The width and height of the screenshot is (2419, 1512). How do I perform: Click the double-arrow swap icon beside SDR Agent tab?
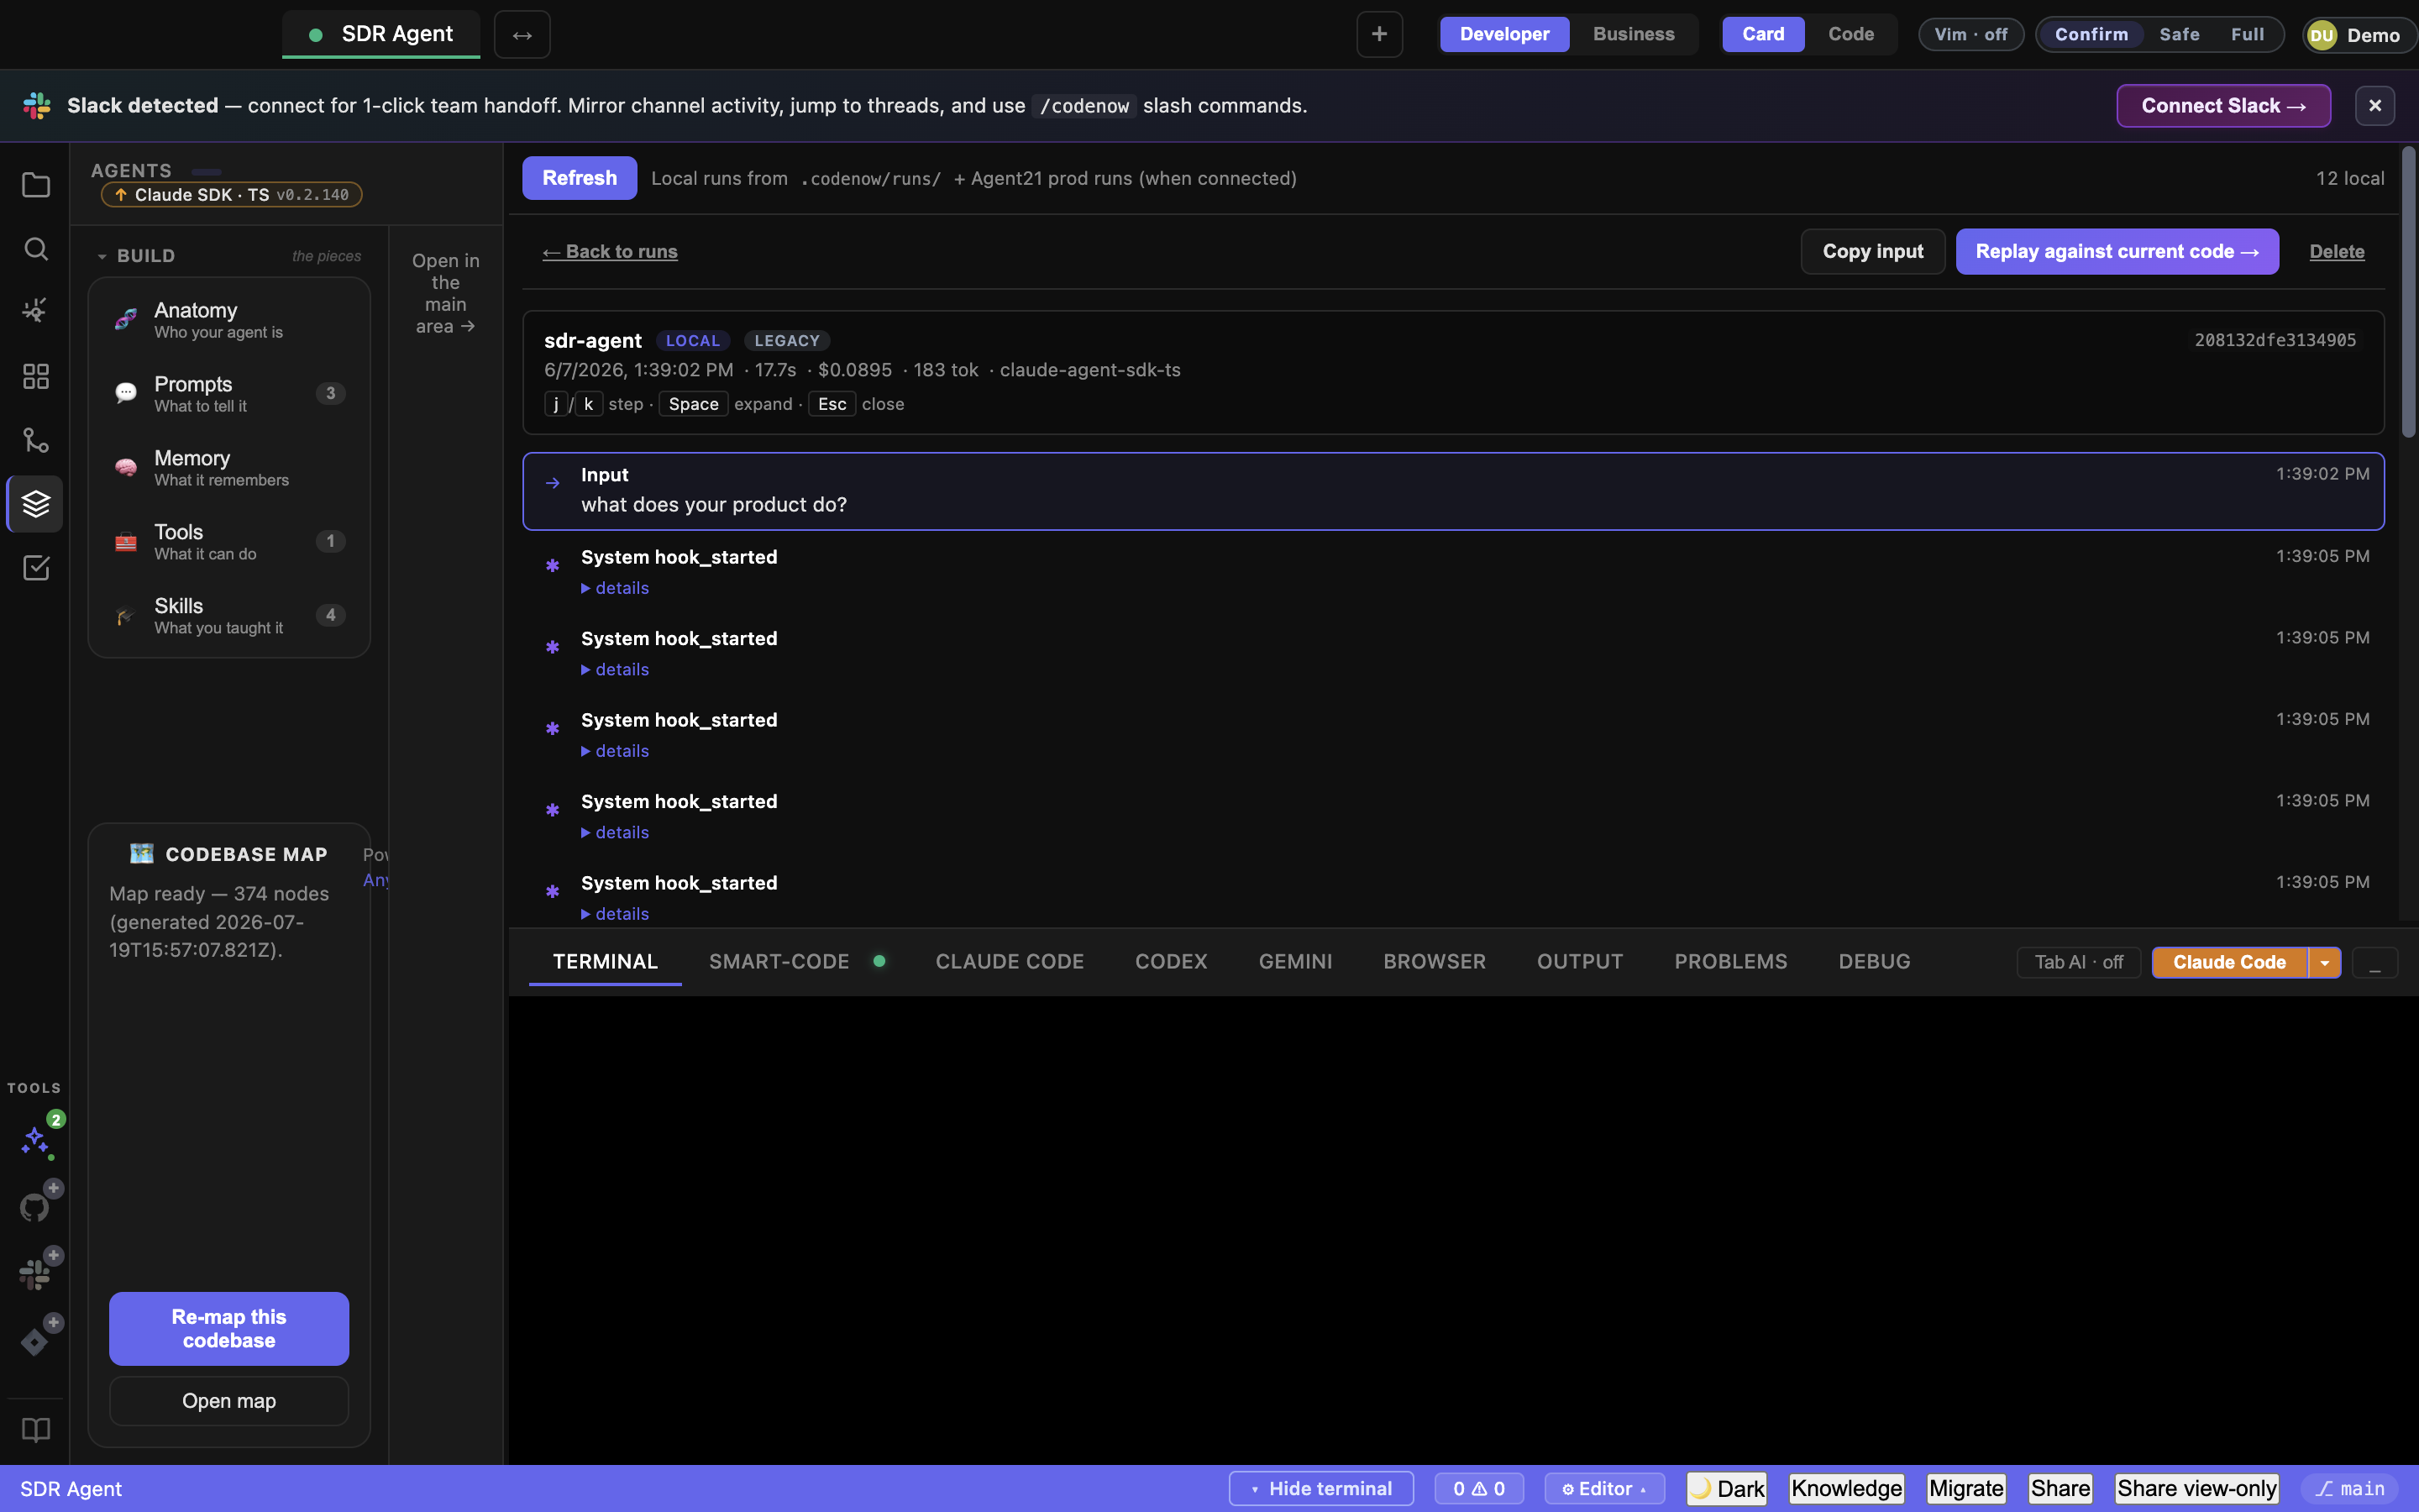pyautogui.click(x=522, y=35)
